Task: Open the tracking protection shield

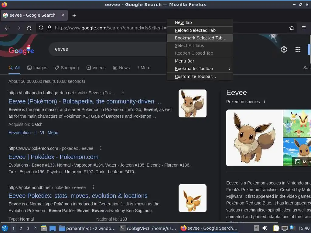Action: click(41, 28)
